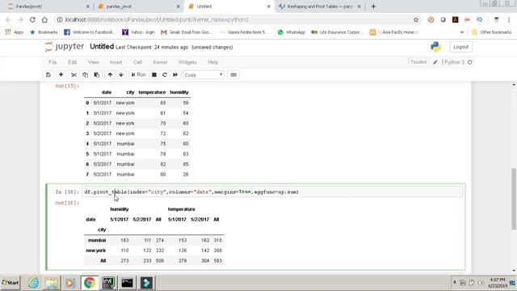Click the vertical scrollbar thumb
This screenshot has width=517, height=291.
pos(514,199)
